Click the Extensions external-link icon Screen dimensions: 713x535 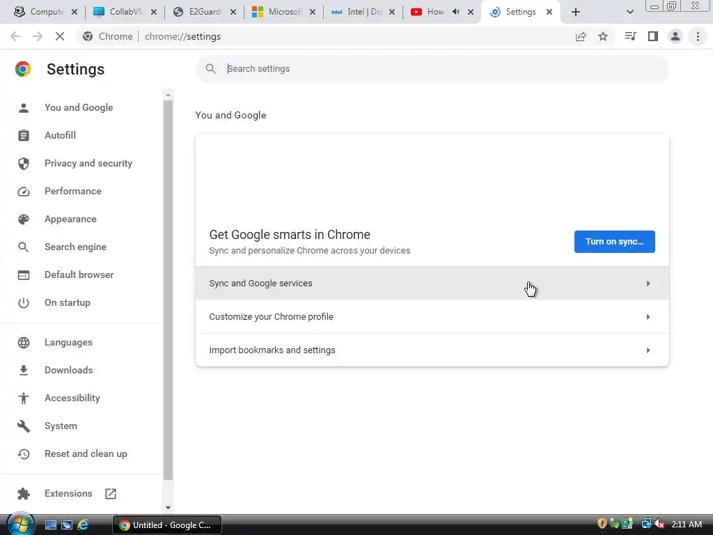click(x=111, y=494)
